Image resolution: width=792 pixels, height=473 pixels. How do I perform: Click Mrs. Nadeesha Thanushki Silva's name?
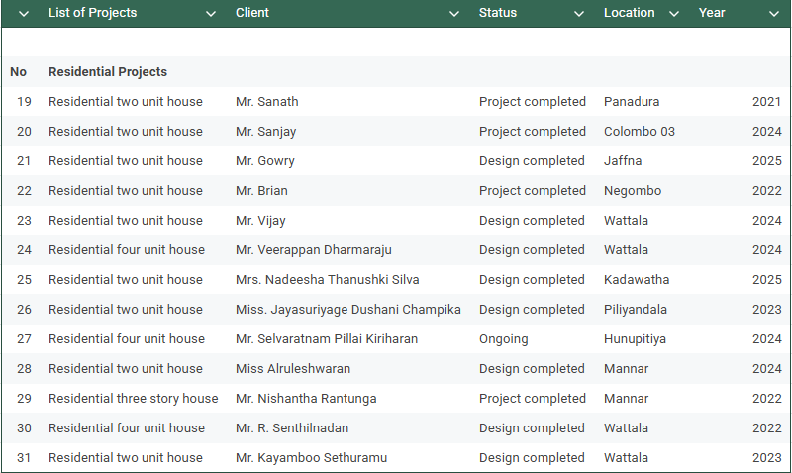(x=327, y=280)
